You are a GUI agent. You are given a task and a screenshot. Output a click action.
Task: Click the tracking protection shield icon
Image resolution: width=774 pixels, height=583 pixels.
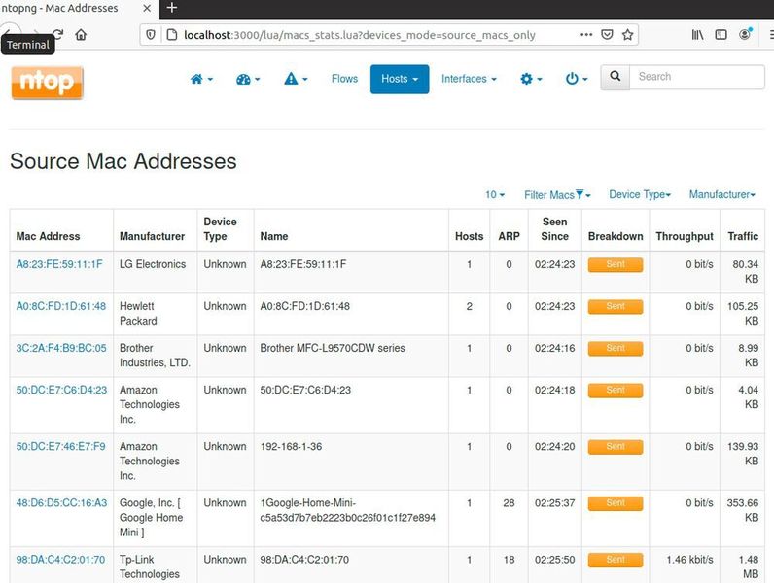[x=151, y=35]
